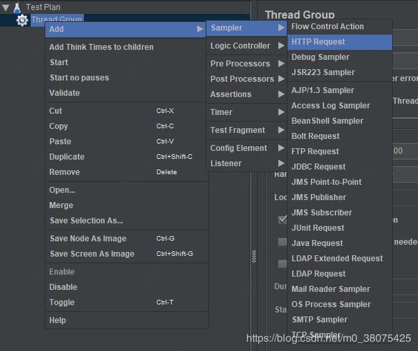
Task: Select OS Process Sampler
Action: (339, 304)
